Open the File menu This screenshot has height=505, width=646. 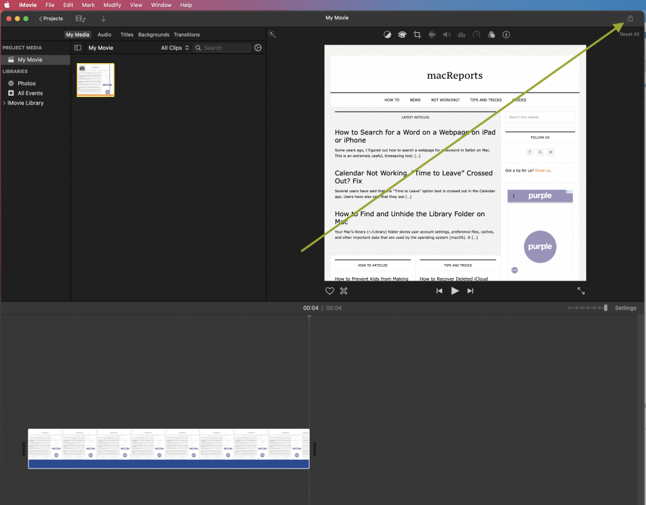point(50,5)
